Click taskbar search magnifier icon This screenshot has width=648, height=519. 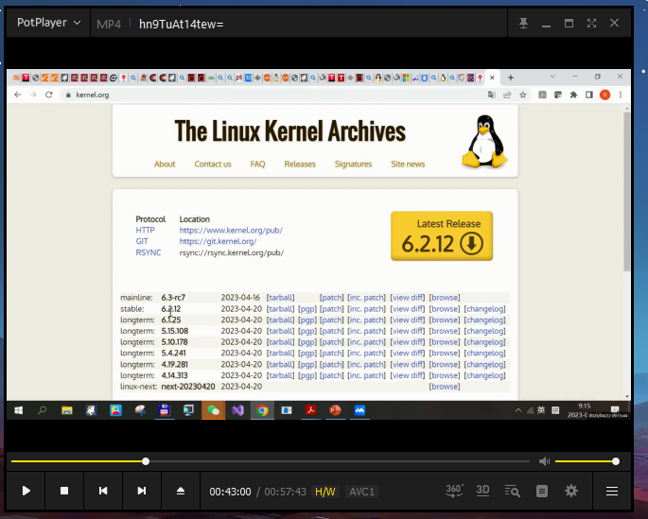click(43, 410)
